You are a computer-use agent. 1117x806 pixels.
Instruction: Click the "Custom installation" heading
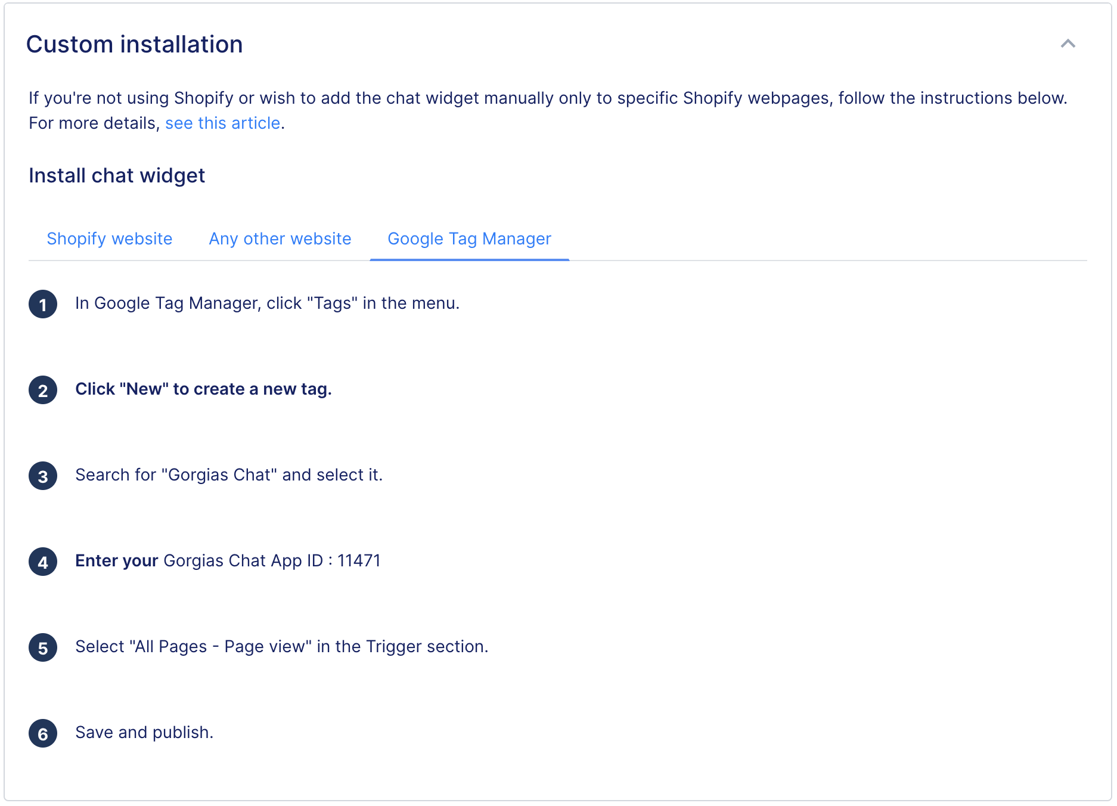pos(135,44)
